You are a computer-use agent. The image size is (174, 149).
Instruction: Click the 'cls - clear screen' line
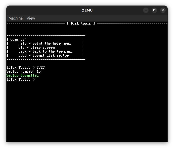pyautogui.click(x=36, y=48)
